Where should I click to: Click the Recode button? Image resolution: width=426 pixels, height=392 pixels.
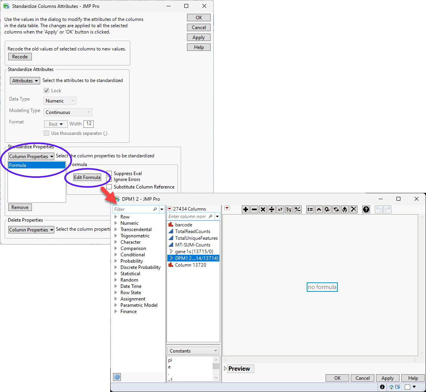[20, 57]
